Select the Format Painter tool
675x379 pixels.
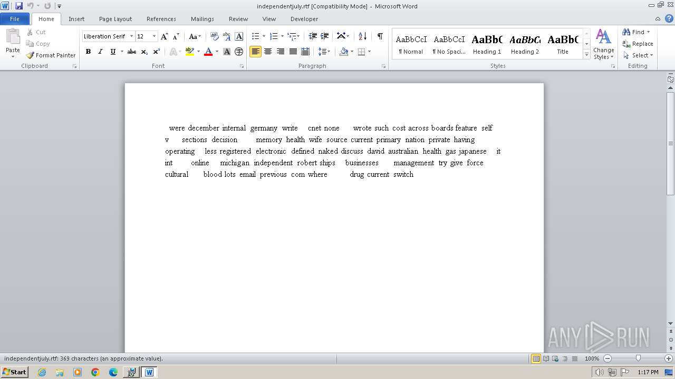click(x=51, y=55)
